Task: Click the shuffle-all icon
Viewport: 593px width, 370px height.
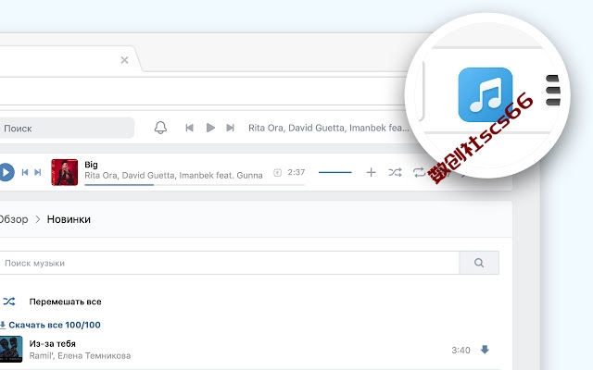Action: tap(9, 302)
